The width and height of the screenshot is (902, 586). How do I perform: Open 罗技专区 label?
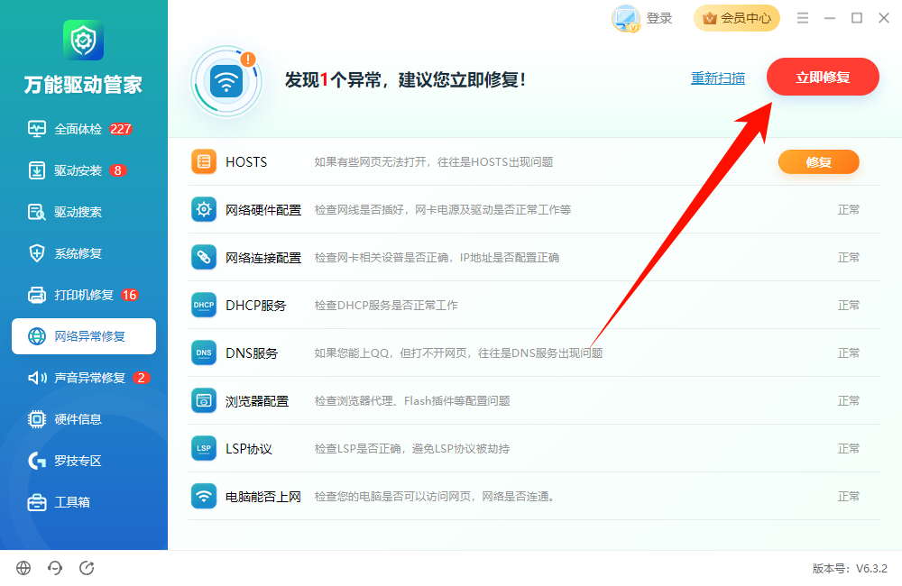[x=78, y=461]
